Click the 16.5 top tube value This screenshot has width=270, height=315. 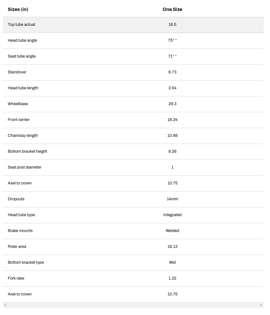click(172, 25)
